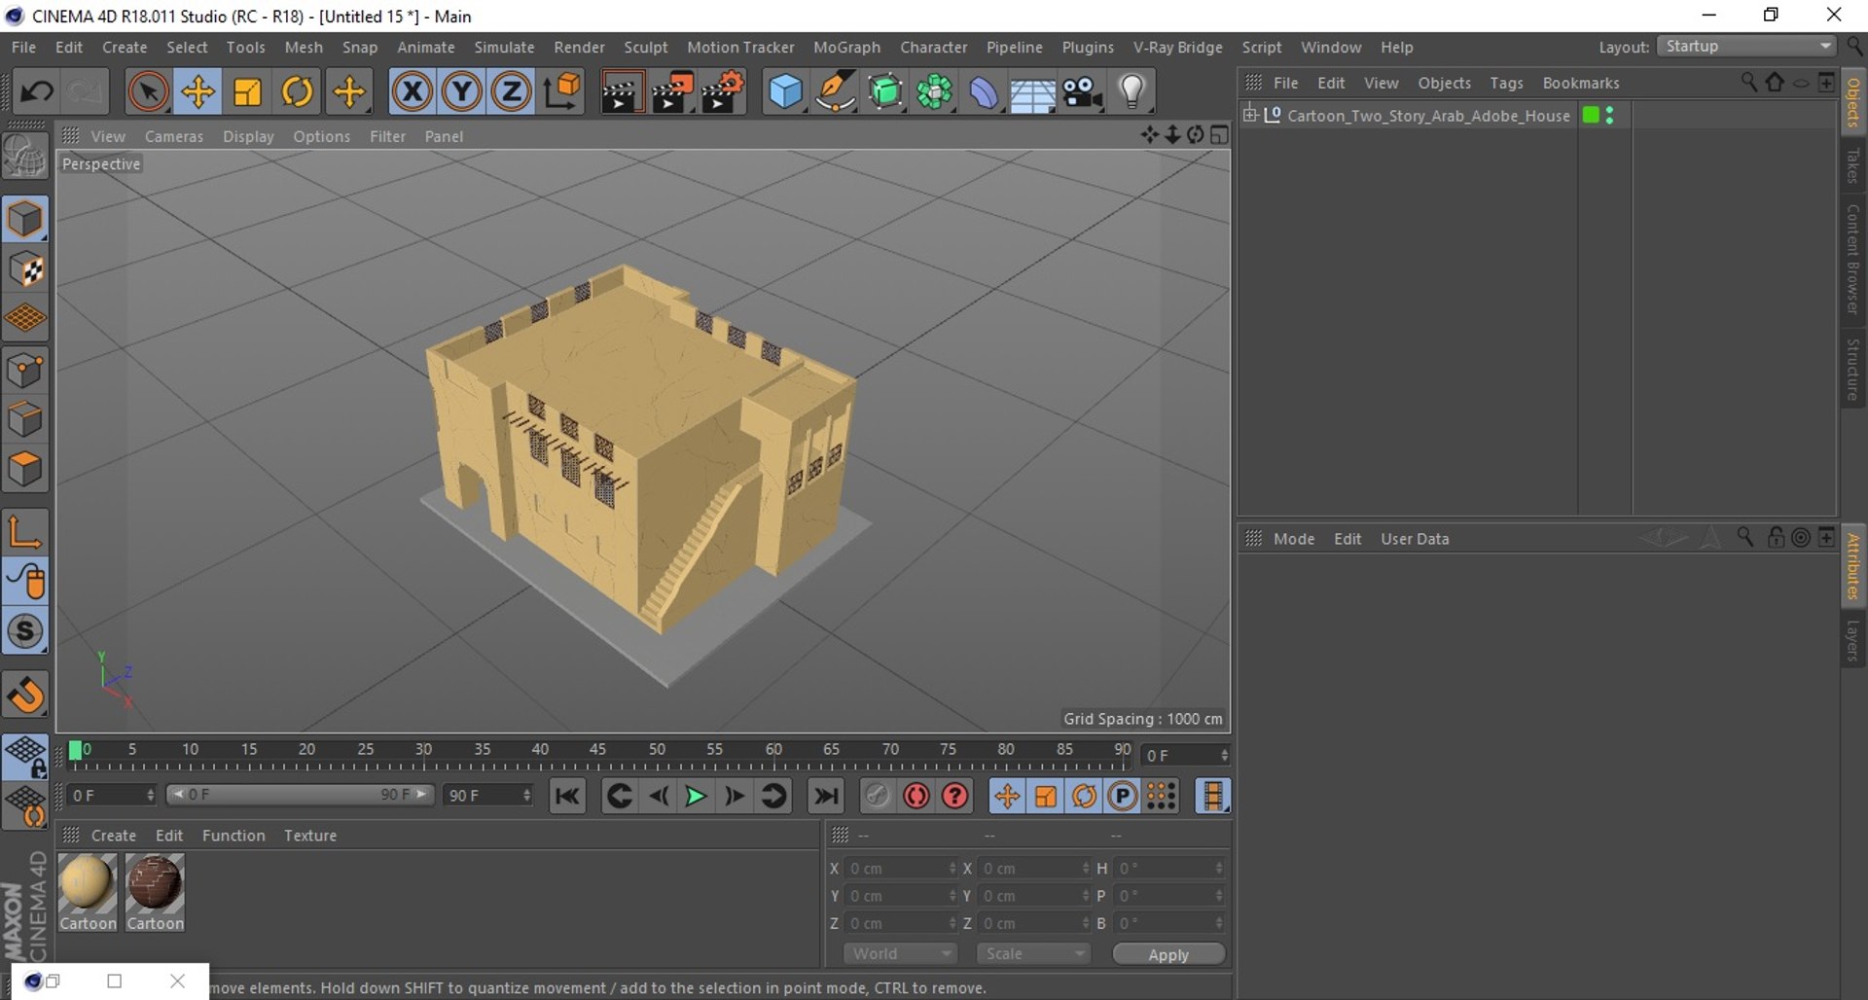Select the beige Cartoon material
This screenshot has height=1000, width=1868.
coord(88,892)
